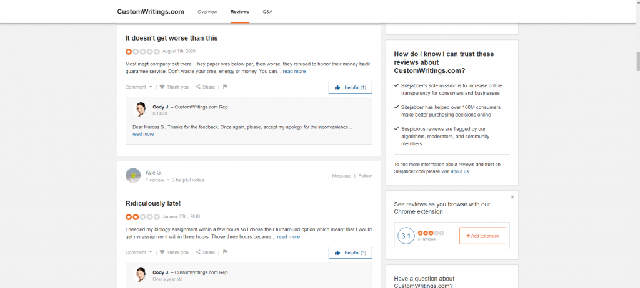Follow reviewer Kyle G.

click(365, 176)
